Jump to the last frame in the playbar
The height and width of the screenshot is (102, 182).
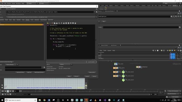13,91
